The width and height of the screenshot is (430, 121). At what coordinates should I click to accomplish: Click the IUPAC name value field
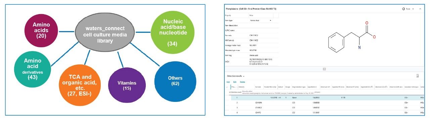tap(264, 30)
